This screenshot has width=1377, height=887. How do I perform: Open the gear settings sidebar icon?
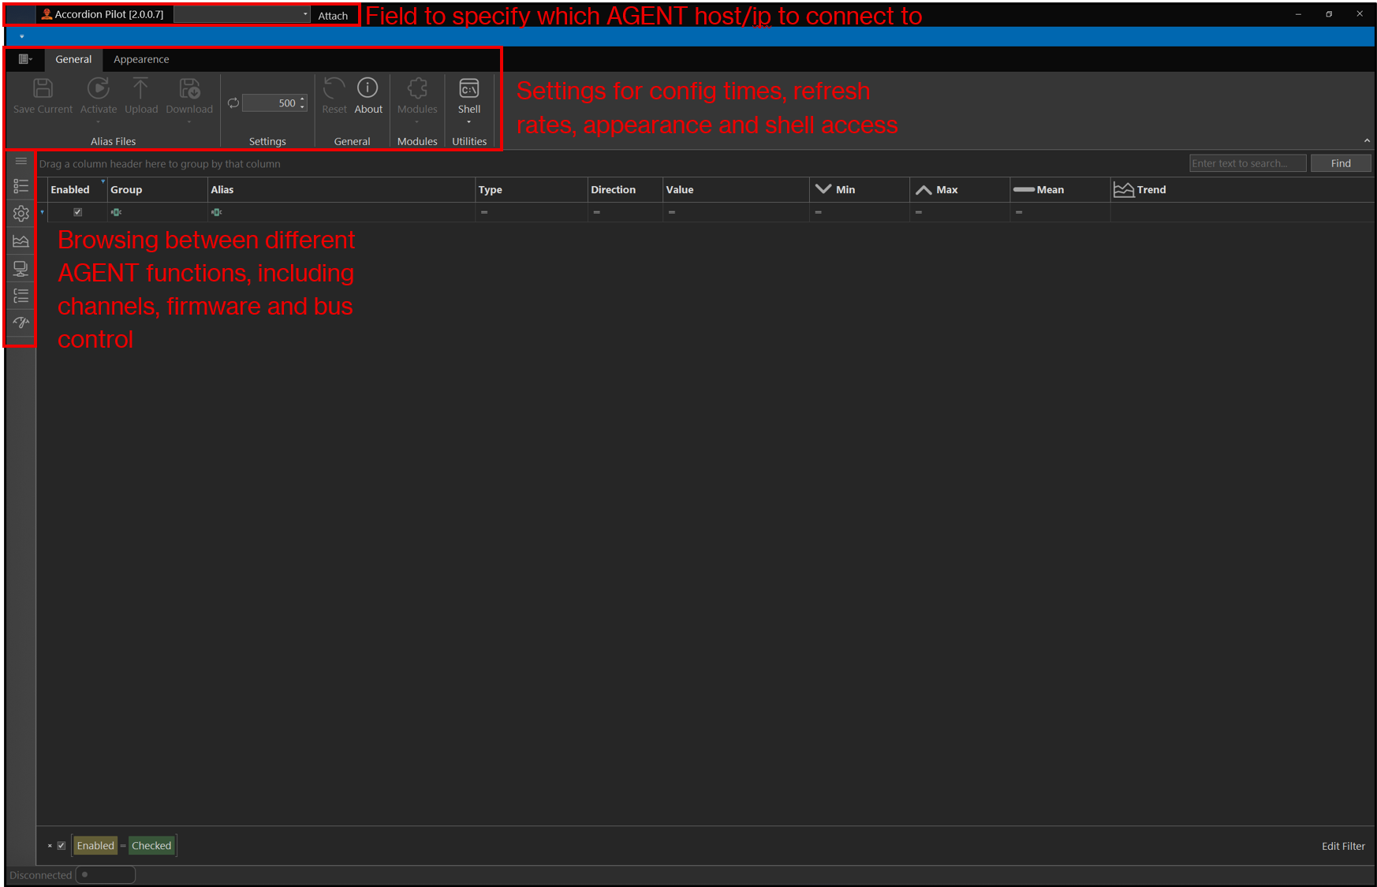pos(21,213)
